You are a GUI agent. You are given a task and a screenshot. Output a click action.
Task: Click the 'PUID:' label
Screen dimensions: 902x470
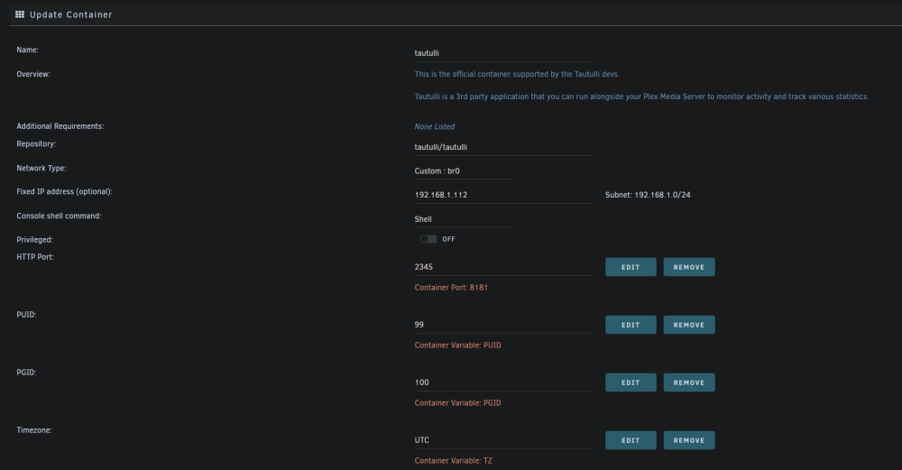26,315
